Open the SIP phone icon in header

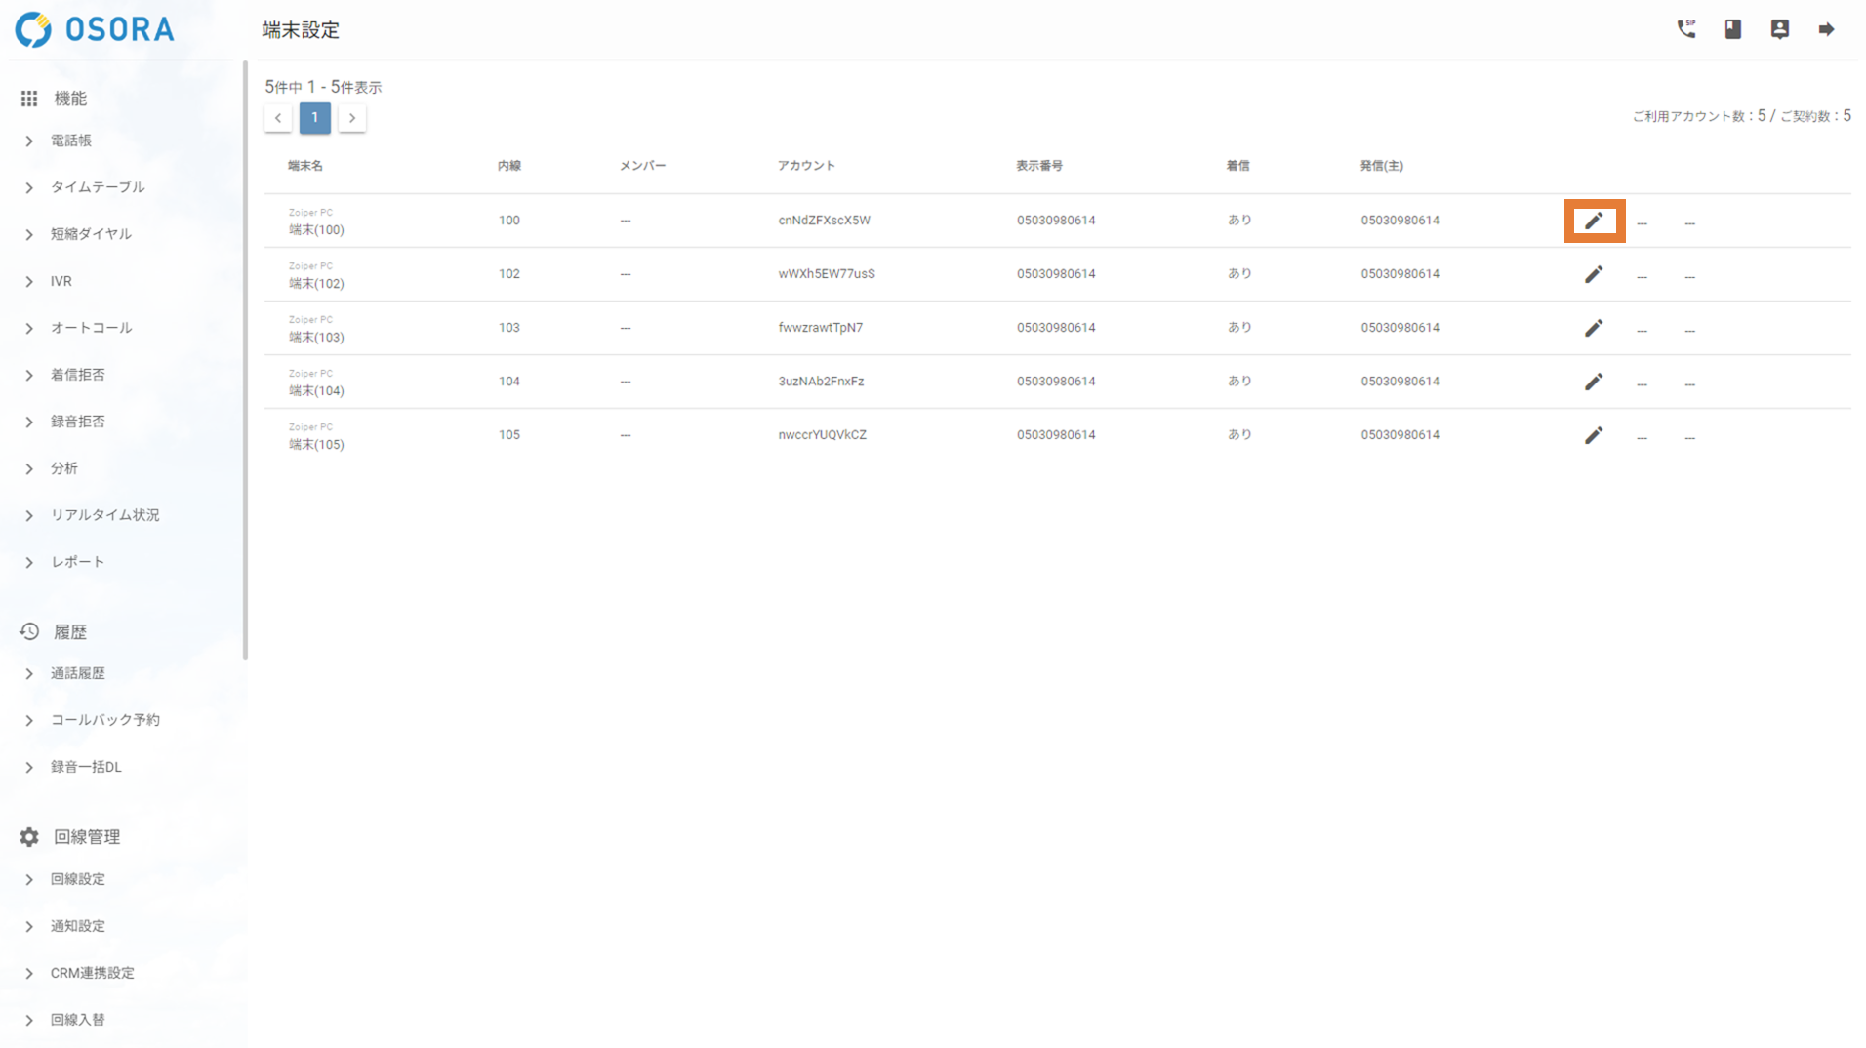1685,29
